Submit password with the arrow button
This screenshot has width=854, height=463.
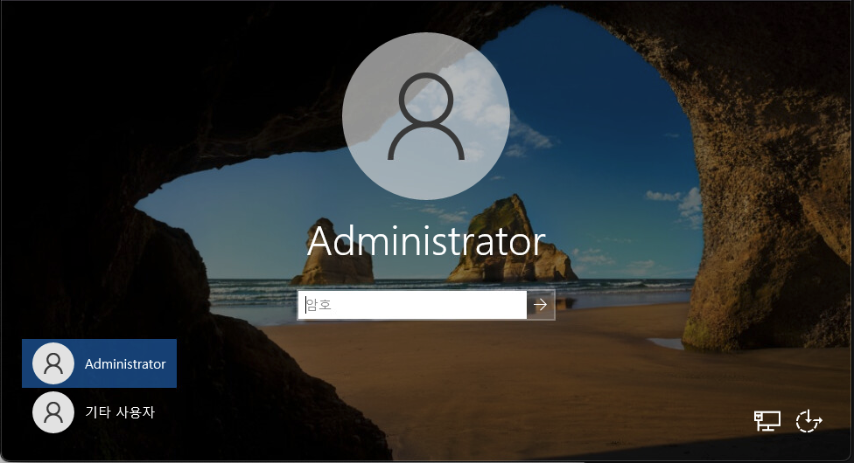(541, 305)
